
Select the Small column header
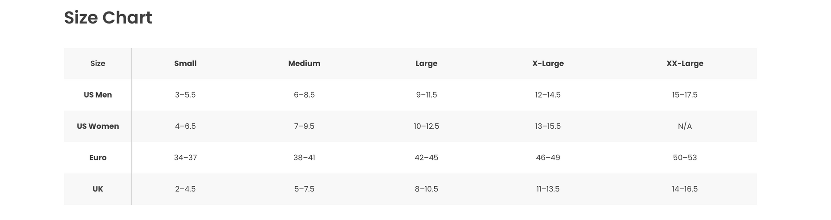185,64
